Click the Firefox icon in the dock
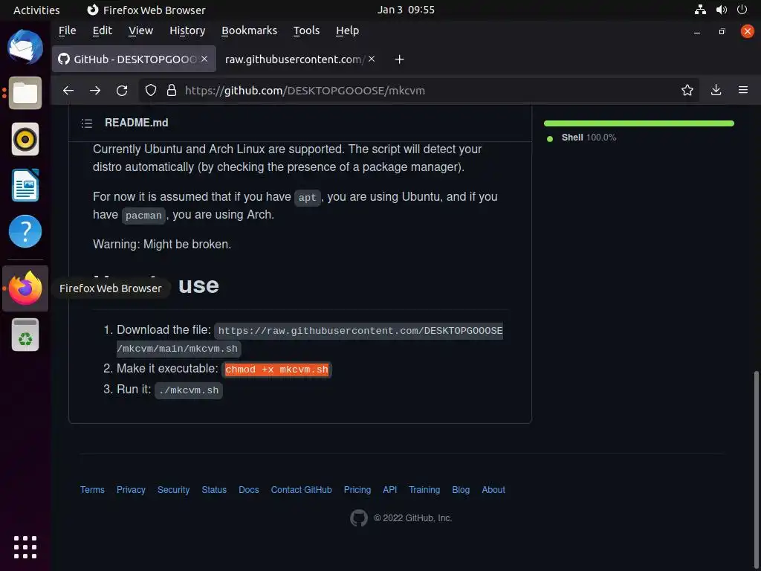Screen dimensions: 761x571 click(25, 288)
